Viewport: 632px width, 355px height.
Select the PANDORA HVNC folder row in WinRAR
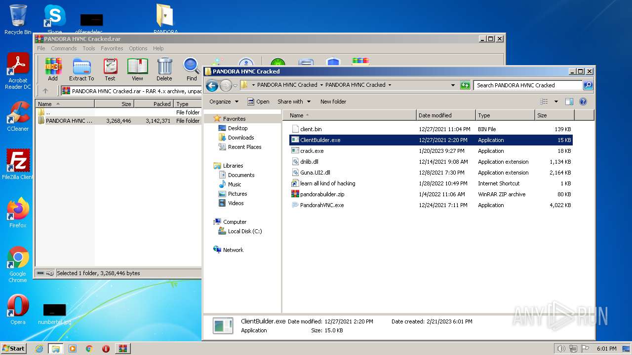click(118, 121)
